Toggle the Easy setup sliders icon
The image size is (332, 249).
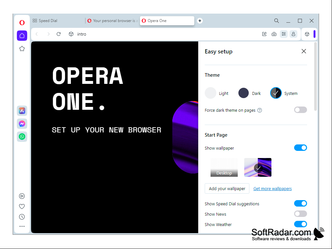coord(284,34)
